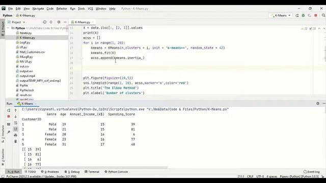Open the Favorites side panel

click(3, 157)
